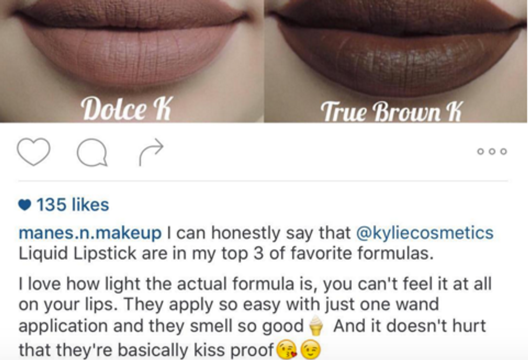This screenshot has height=360, width=528.
Task: Click the ice cream emoji in caption
Action: tap(316, 326)
